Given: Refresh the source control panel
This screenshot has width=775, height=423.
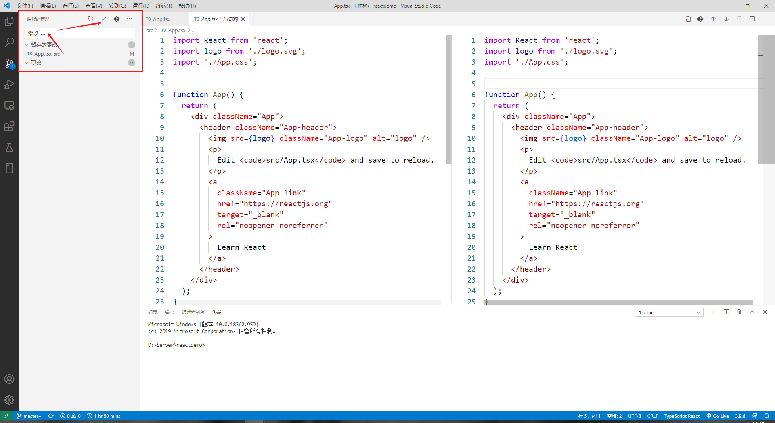Looking at the screenshot, I should [91, 19].
